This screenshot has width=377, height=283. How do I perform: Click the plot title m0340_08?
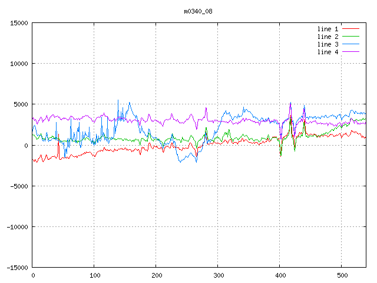tap(199, 11)
